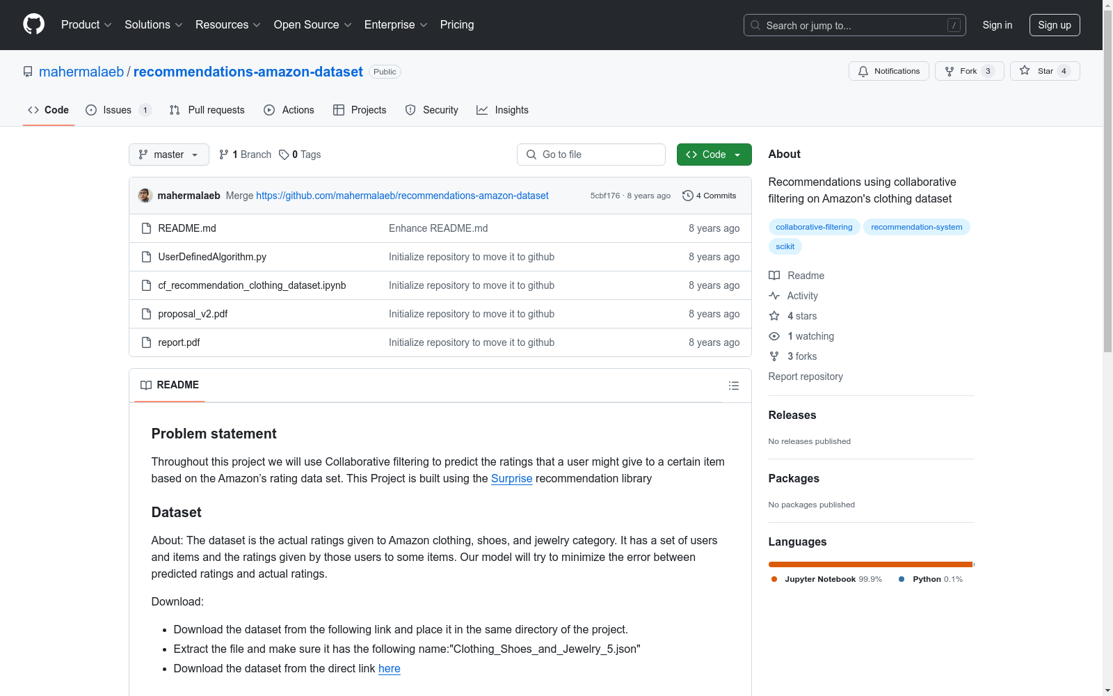Click the file icon beside UserDefinedAlgorithm.py

click(x=146, y=257)
